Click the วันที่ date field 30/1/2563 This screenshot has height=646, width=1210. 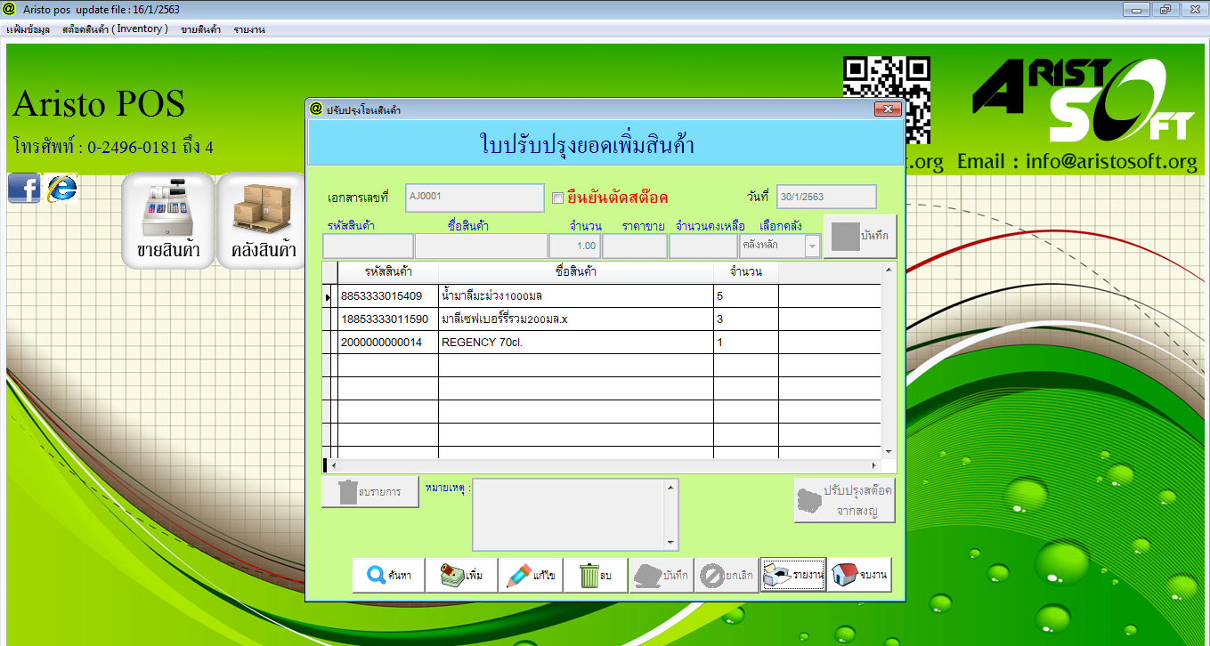click(826, 197)
